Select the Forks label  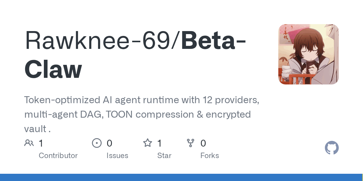(x=210, y=156)
